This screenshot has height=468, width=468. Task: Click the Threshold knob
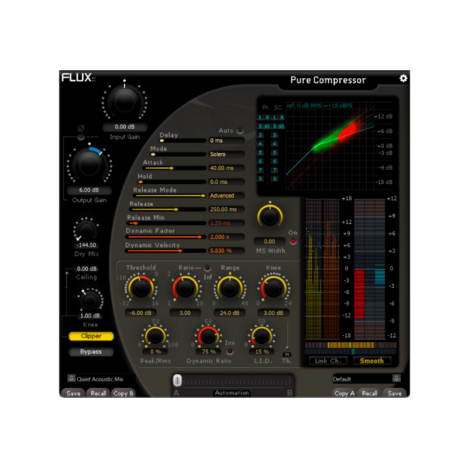click(140, 288)
